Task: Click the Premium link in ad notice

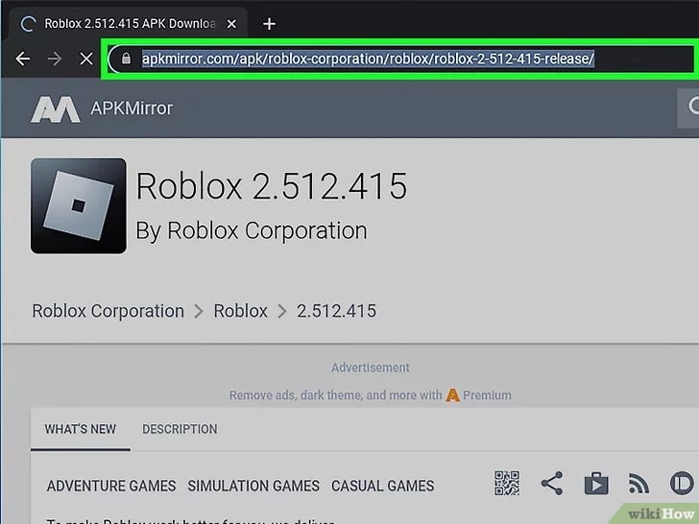Action: click(x=487, y=395)
